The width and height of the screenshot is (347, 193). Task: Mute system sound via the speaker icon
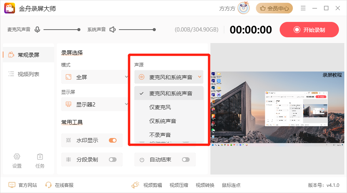point(112,29)
